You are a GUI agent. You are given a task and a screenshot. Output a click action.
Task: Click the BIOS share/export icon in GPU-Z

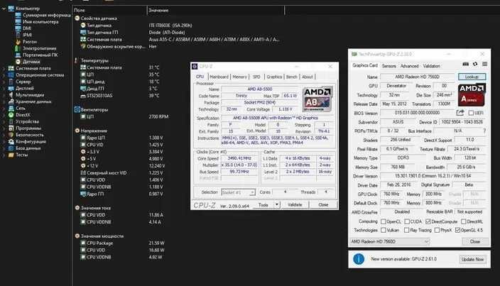[460, 113]
